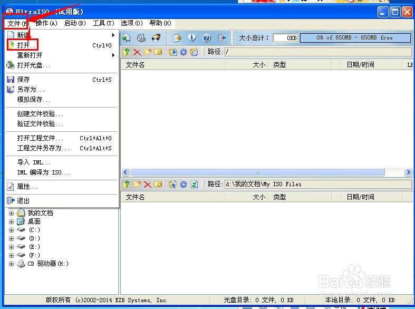Expand the 新建 submenu arrow

tap(113, 35)
